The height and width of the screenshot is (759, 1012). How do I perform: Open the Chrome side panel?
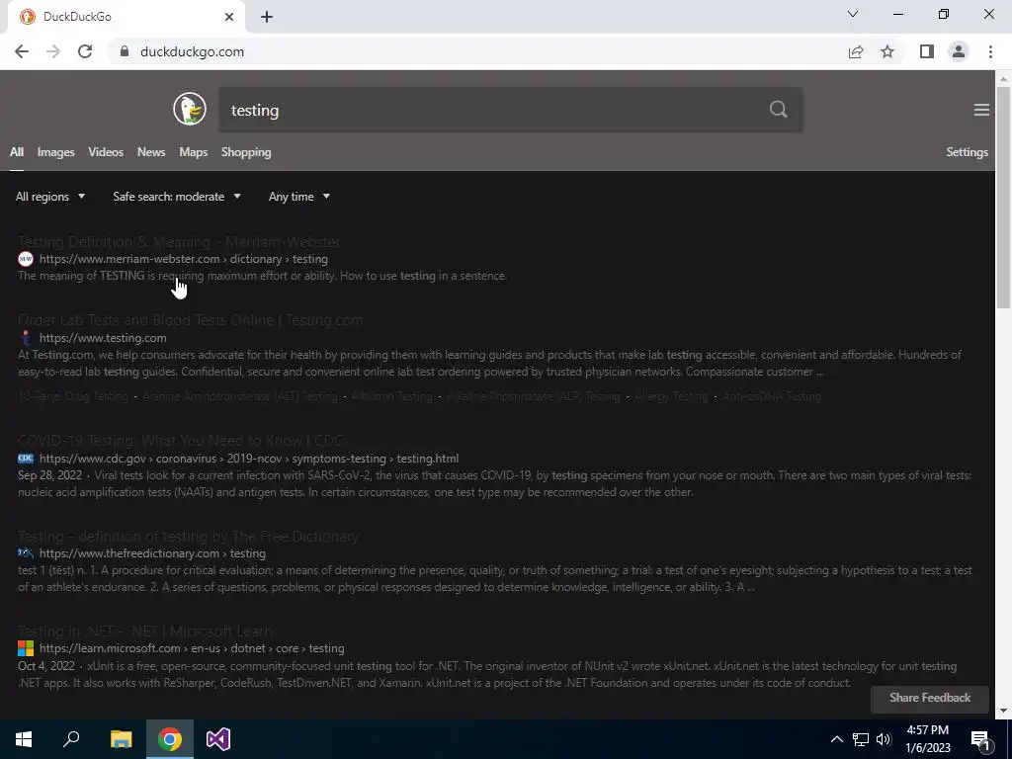[x=927, y=51]
